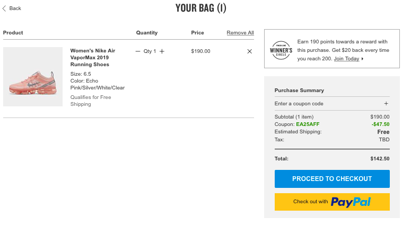
Task: Click the Back arrow chevron
Action: coord(4,8)
